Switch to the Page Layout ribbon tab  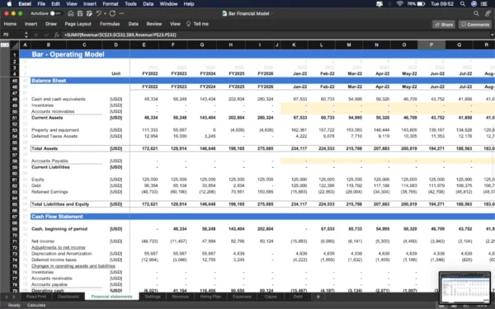78,24
